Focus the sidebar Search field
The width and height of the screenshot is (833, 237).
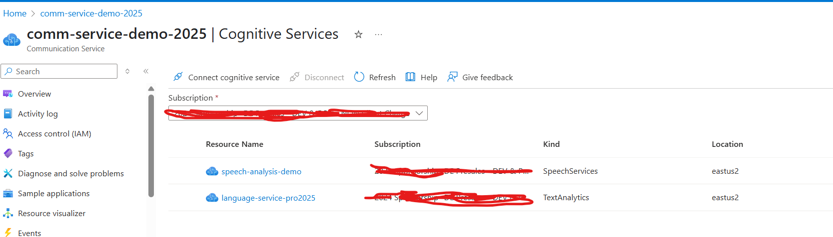tap(59, 71)
